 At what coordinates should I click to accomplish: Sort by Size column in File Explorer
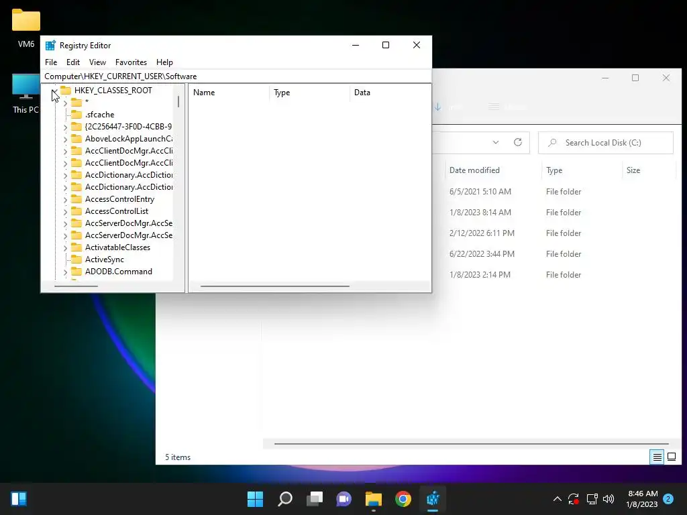click(x=649, y=170)
